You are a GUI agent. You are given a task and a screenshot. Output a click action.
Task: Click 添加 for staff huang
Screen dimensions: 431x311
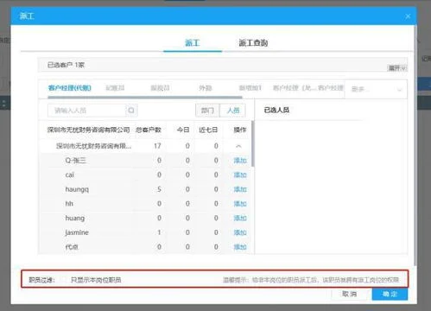coord(240,218)
